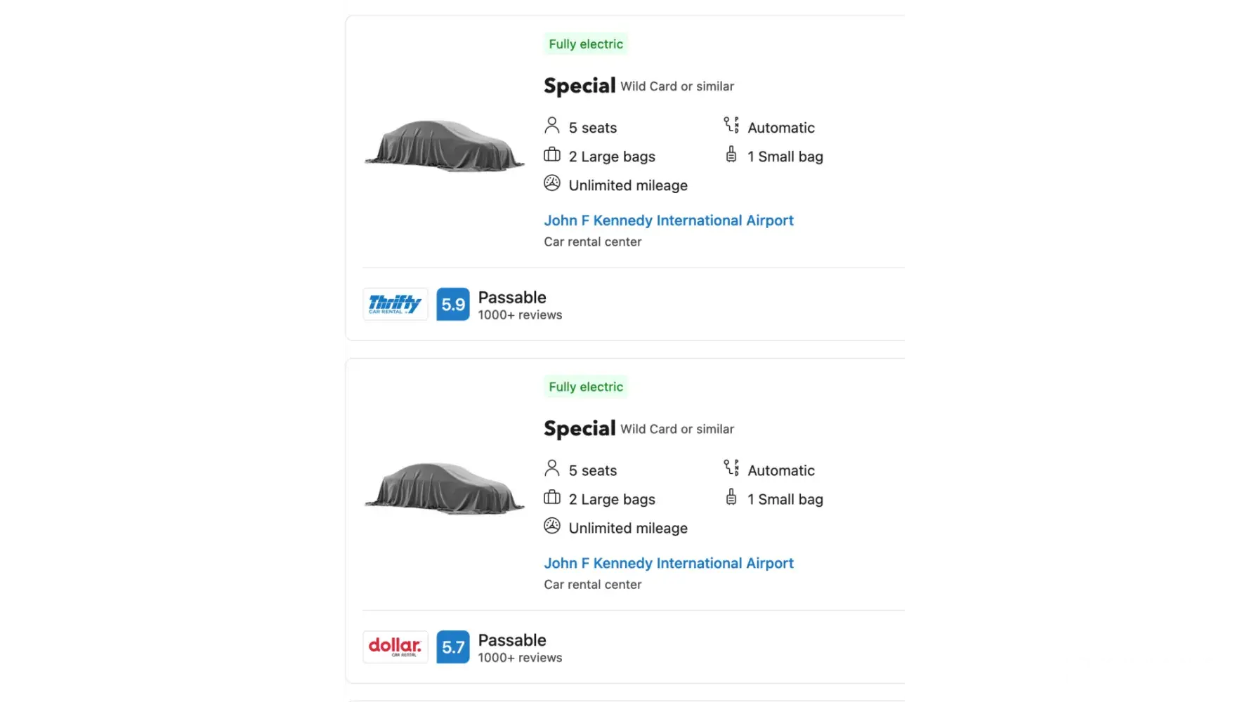The image size is (1249, 702).
Task: Click the automatic transmission icon in Dollar listing
Action: pyautogui.click(x=731, y=468)
